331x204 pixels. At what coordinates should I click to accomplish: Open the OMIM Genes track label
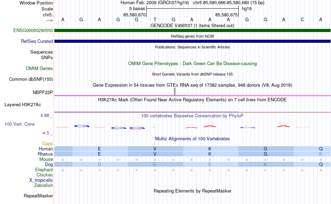click(x=39, y=68)
